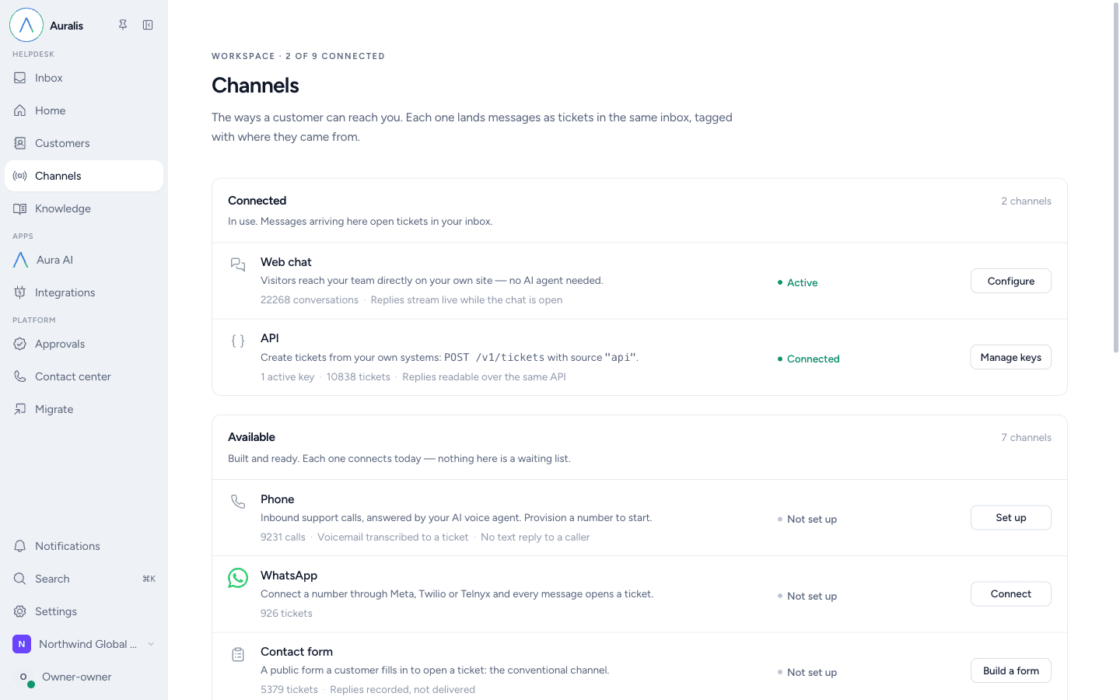
Task: Click the Contact form Not set up status
Action: (x=807, y=672)
